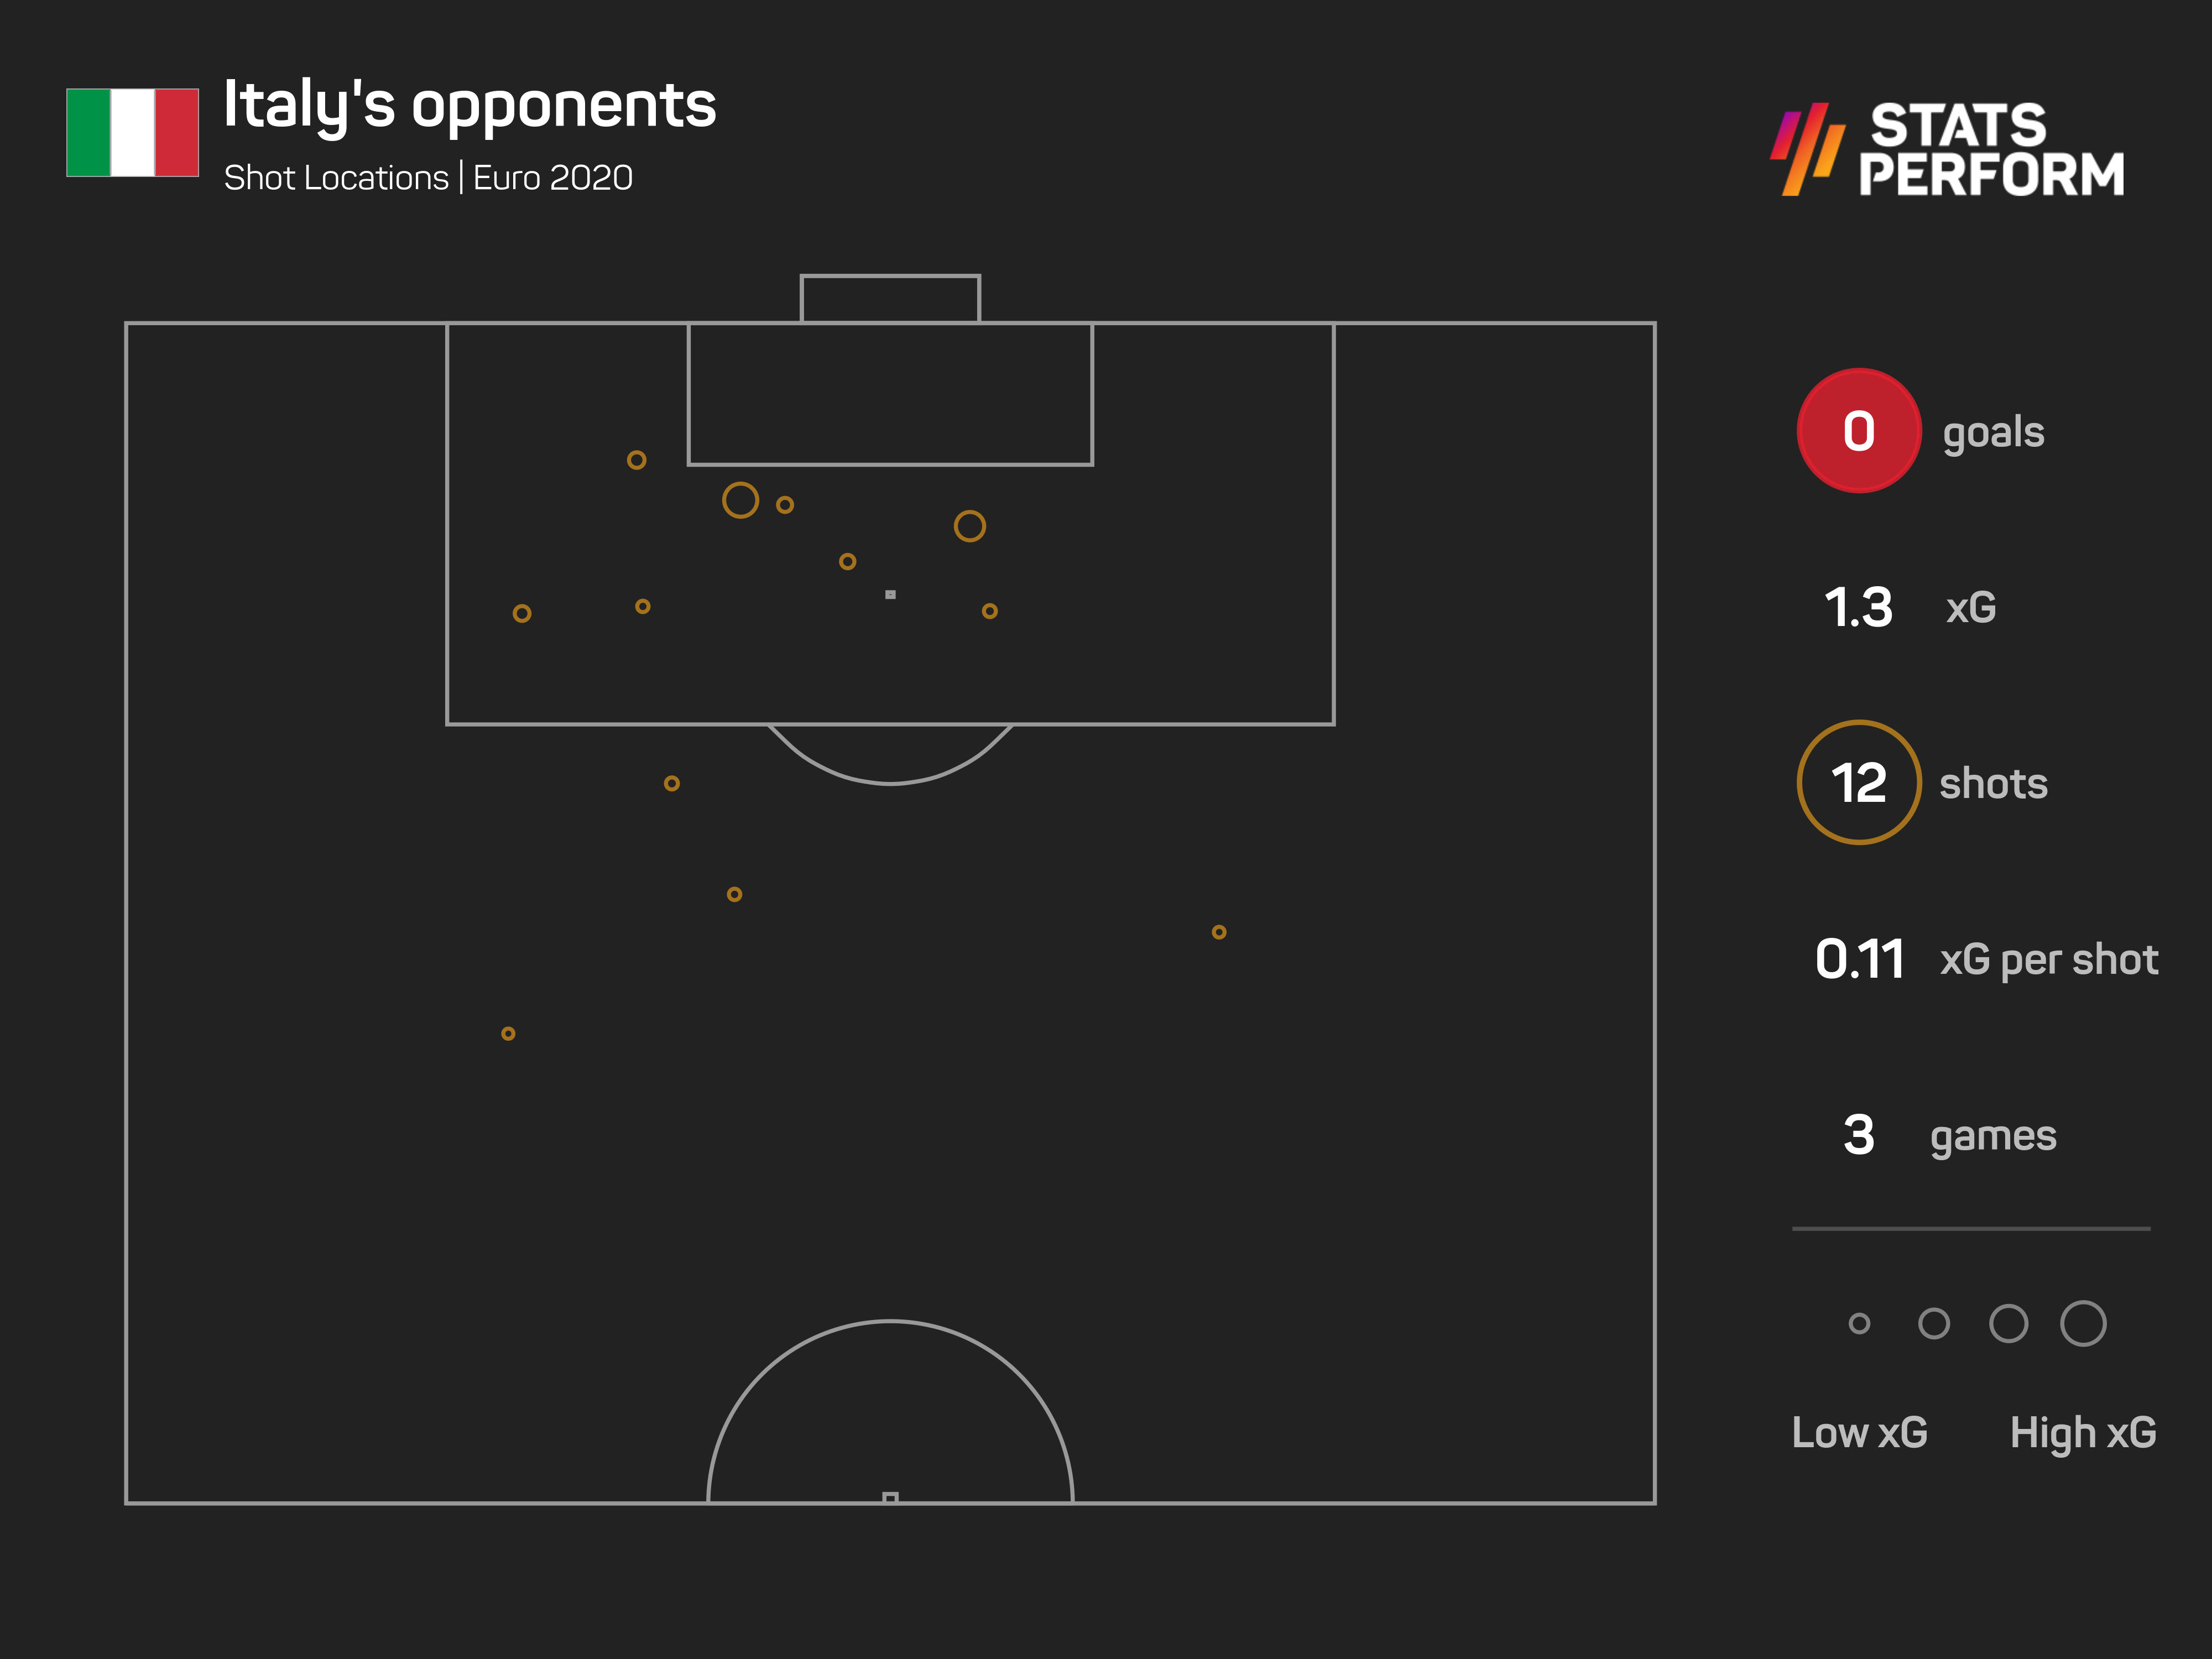Click the "Low xG" legend label
The width and height of the screenshot is (2212, 1659).
[x=1859, y=1432]
